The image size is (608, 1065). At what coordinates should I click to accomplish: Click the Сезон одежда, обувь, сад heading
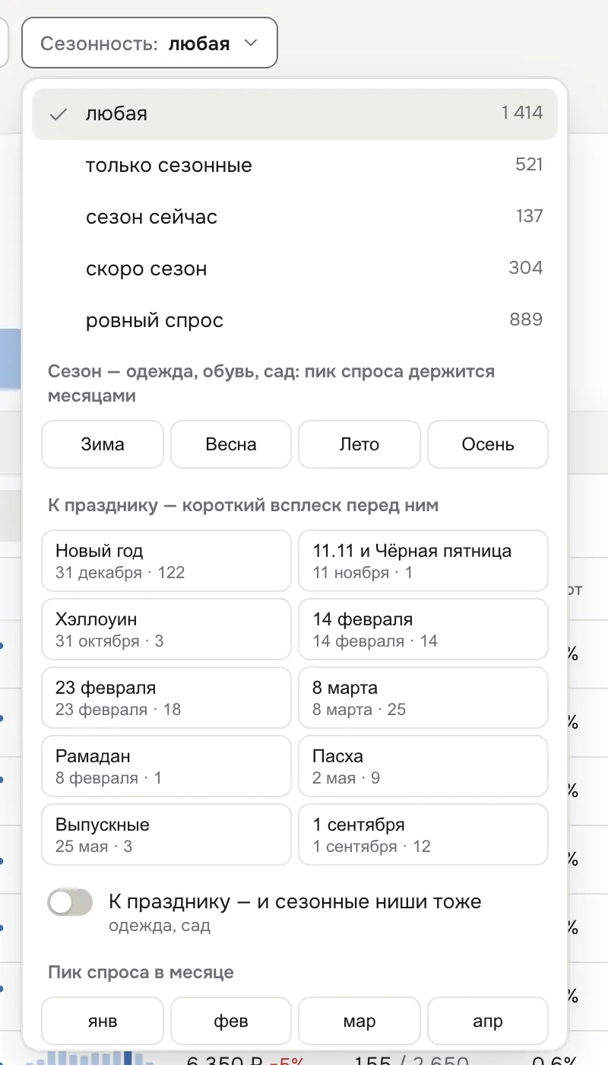(x=271, y=383)
